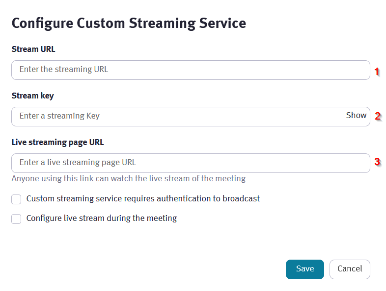Click the red number 2 annotation
This screenshot has width=386, height=291.
[x=378, y=116]
